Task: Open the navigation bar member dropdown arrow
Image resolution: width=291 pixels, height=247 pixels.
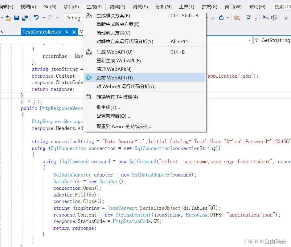Action: [x=250, y=40]
